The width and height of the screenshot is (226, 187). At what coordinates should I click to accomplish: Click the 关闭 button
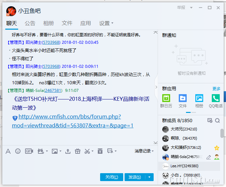[112, 177]
